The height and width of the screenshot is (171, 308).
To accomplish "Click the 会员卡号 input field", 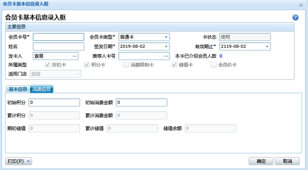I will tap(59, 37).
